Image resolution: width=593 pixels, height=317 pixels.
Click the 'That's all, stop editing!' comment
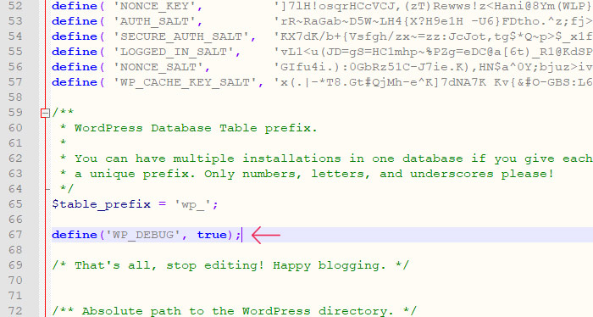click(230, 265)
